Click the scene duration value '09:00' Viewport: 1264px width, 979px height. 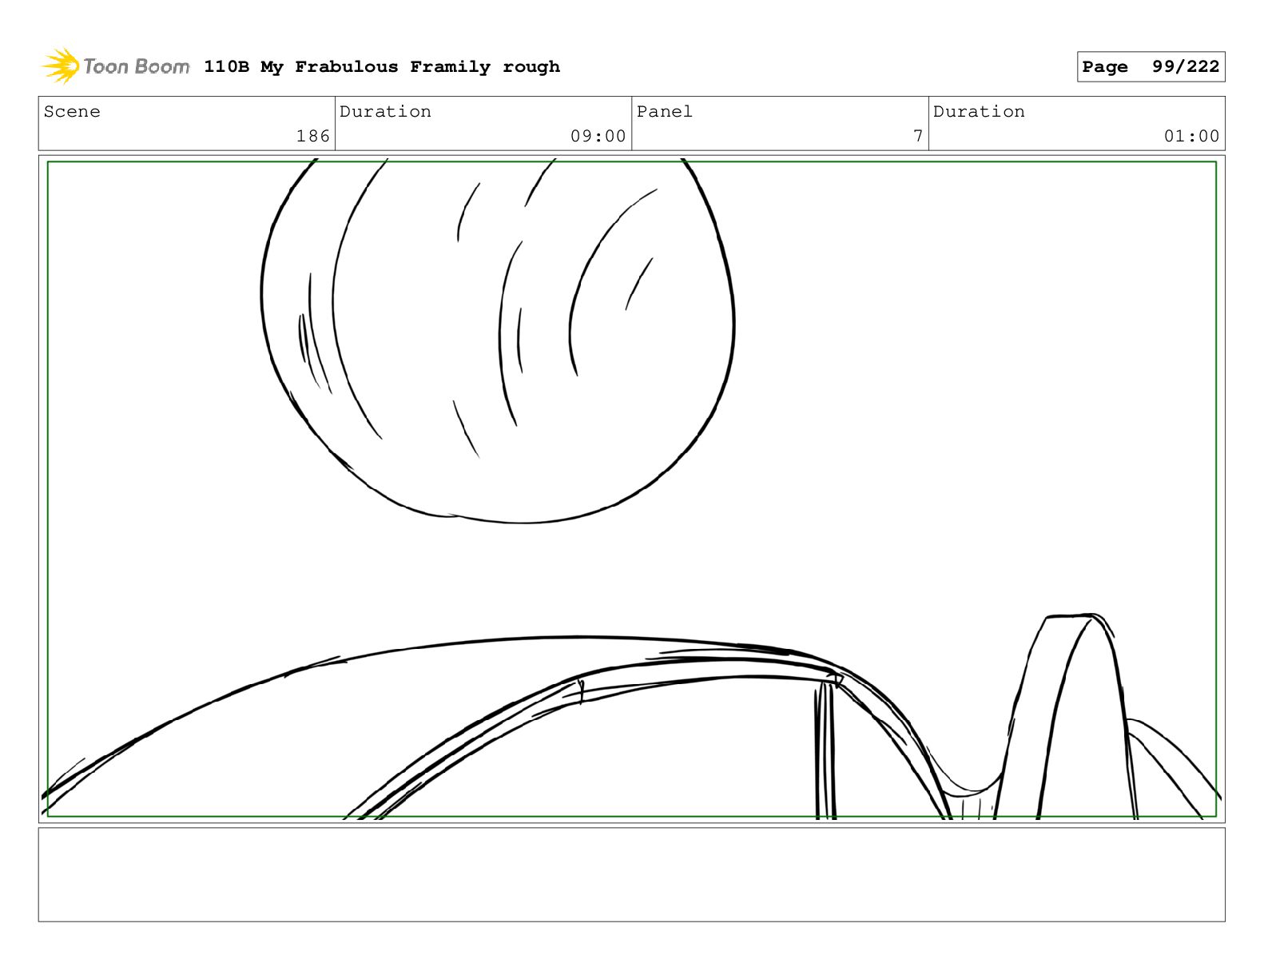point(598,137)
